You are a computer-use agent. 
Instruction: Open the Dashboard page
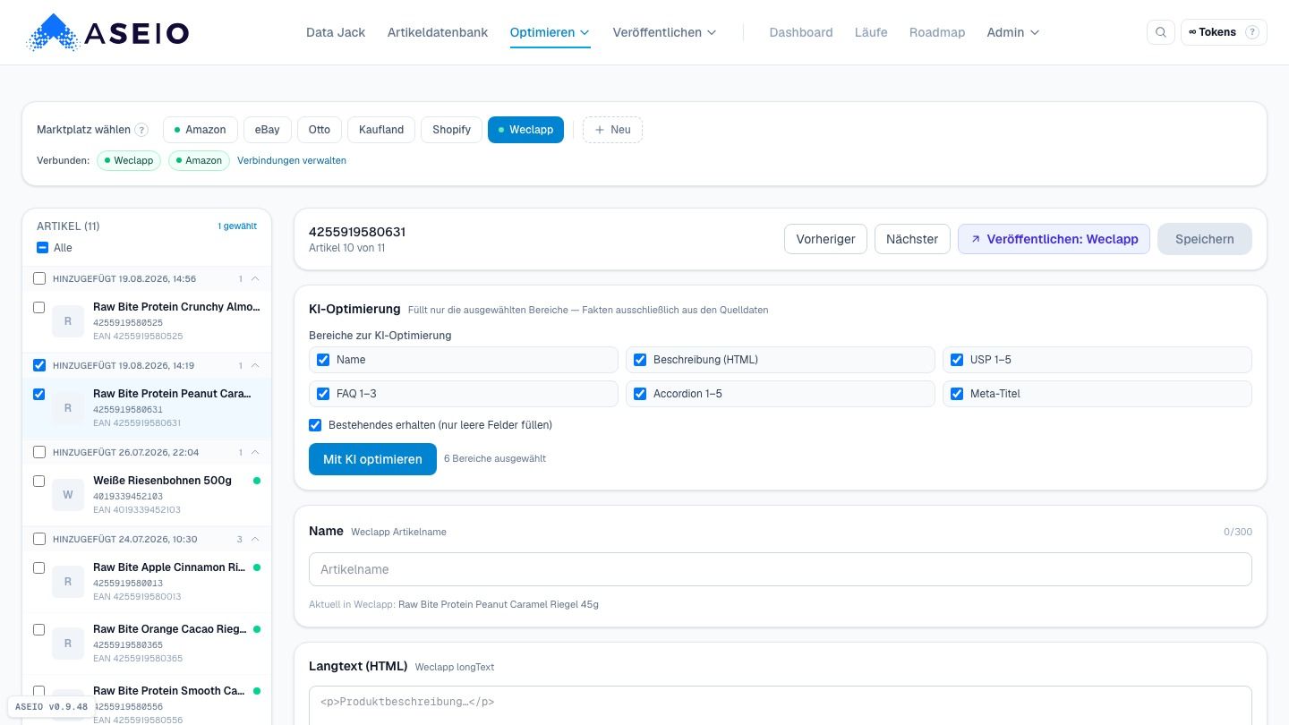coord(801,32)
